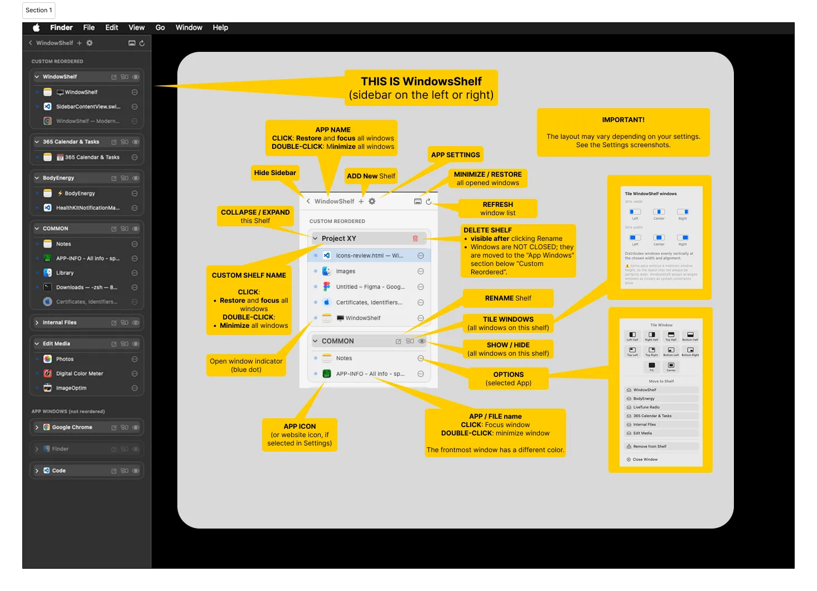The width and height of the screenshot is (817, 591).
Task: Toggle visibility of the WindowShelf shelf windows
Action: coord(136,77)
